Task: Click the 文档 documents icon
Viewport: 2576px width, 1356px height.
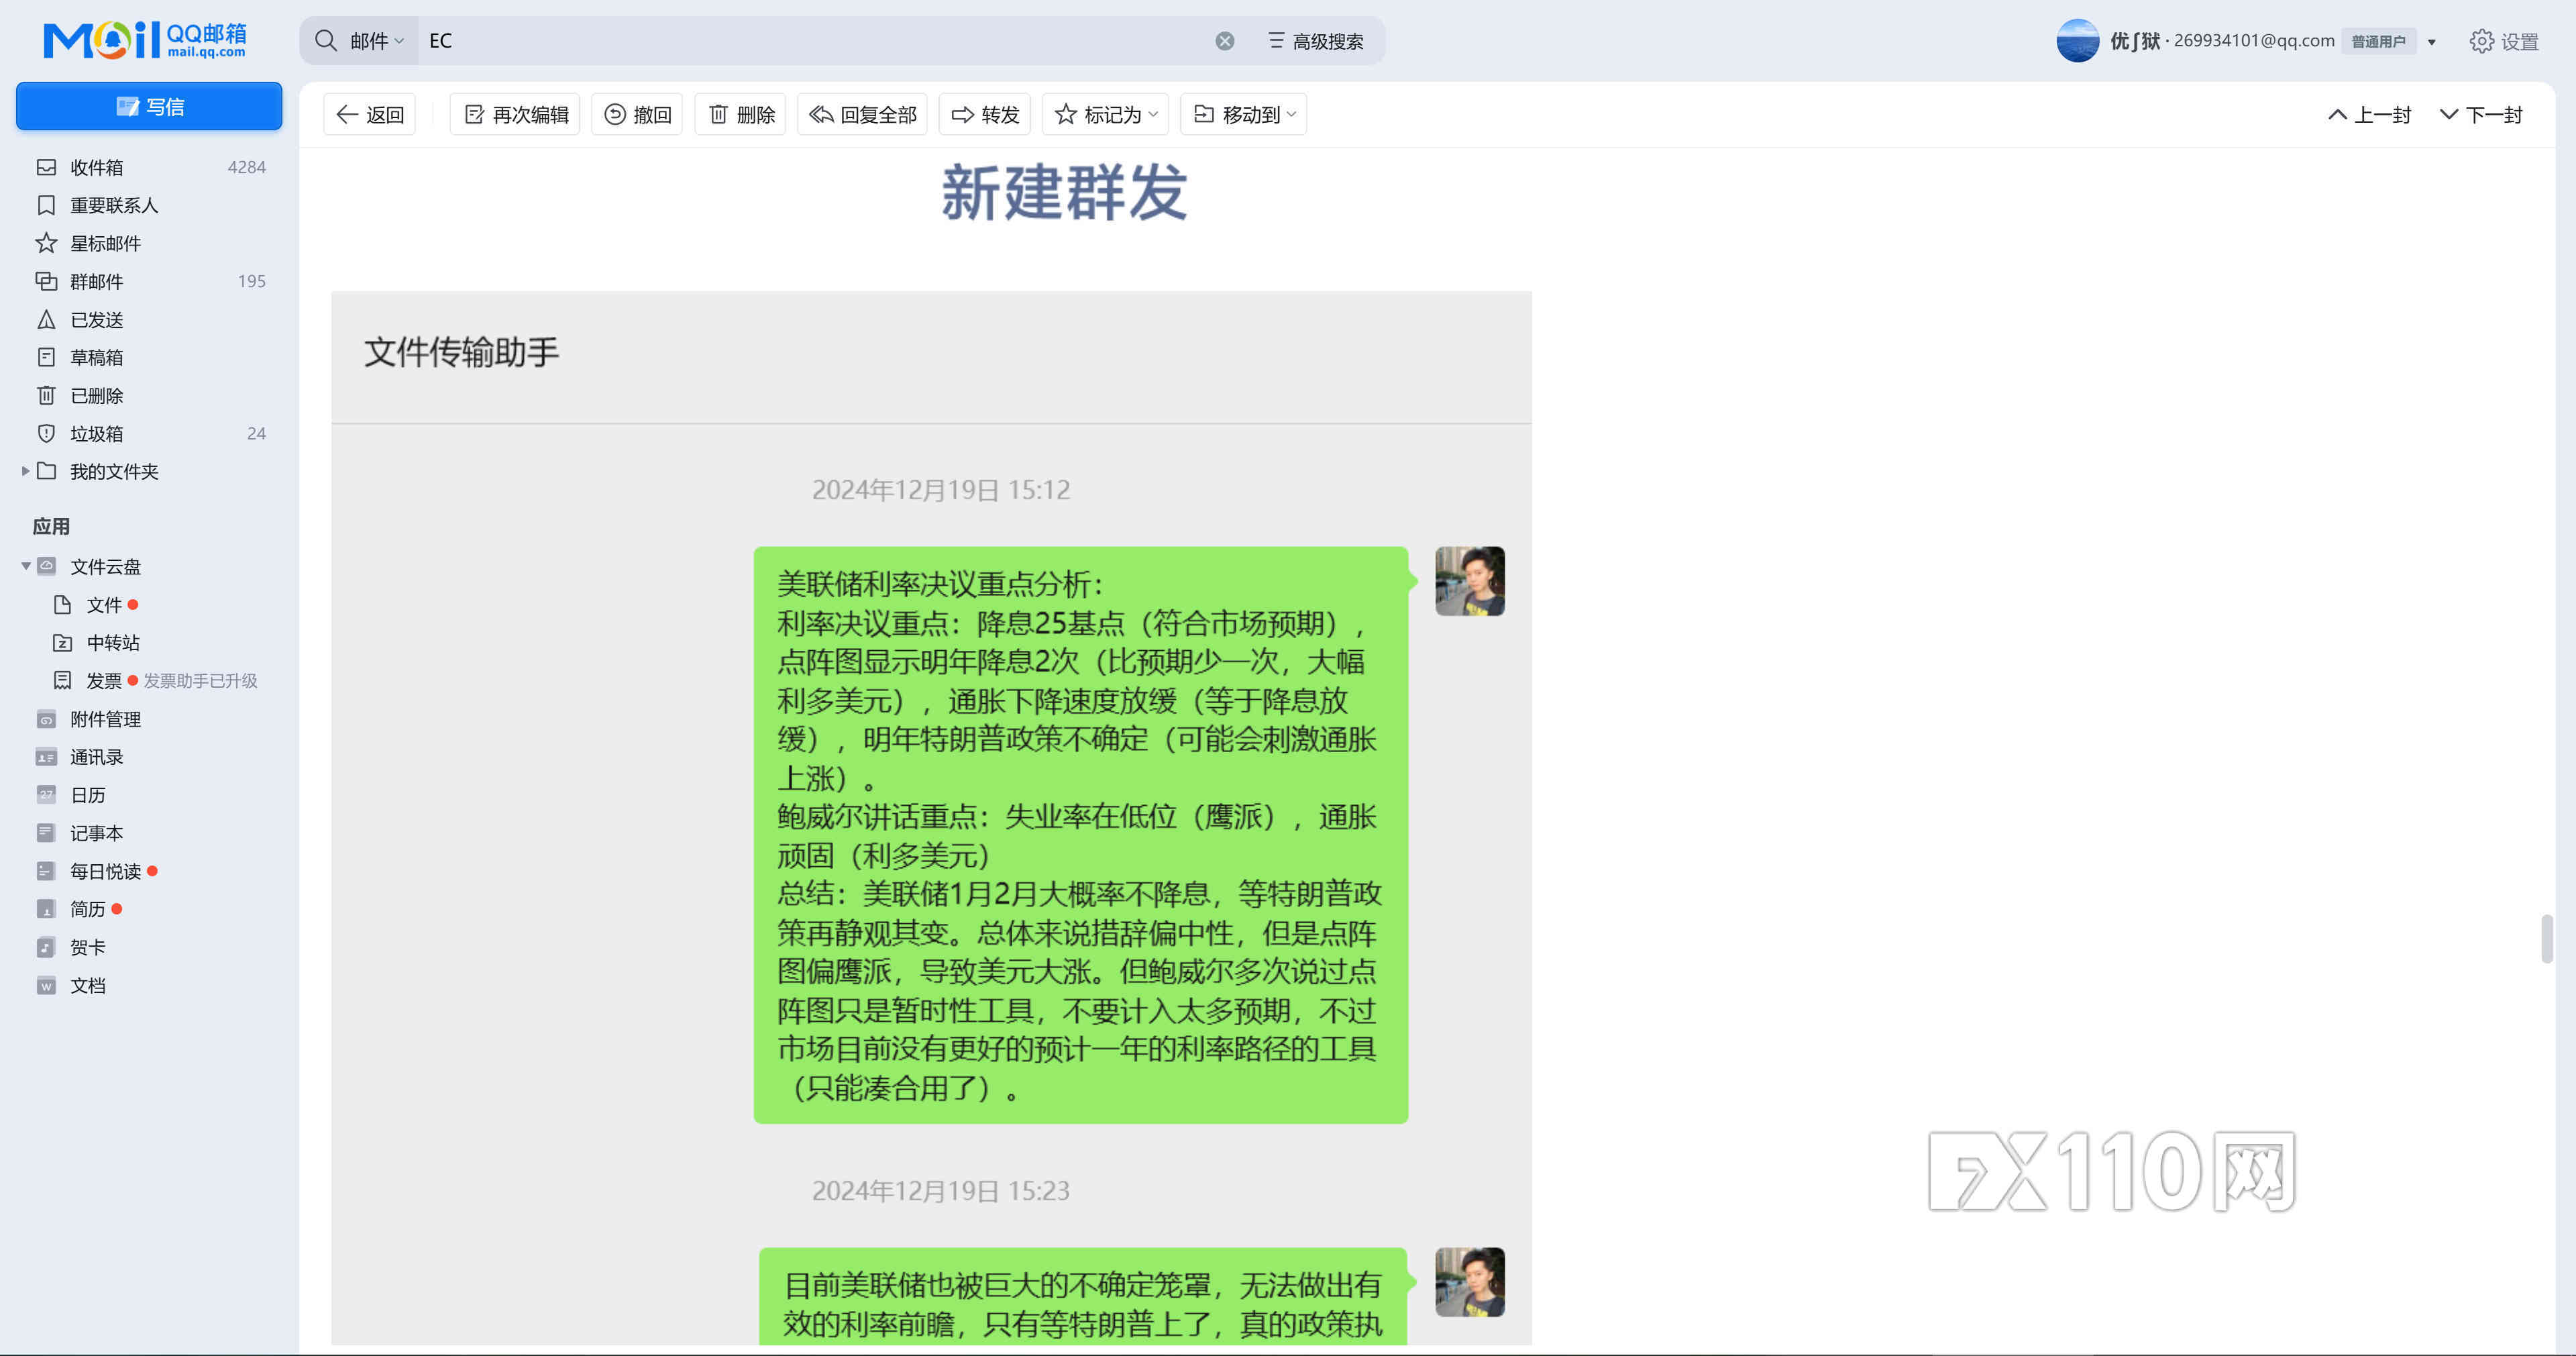Action: tap(46, 985)
